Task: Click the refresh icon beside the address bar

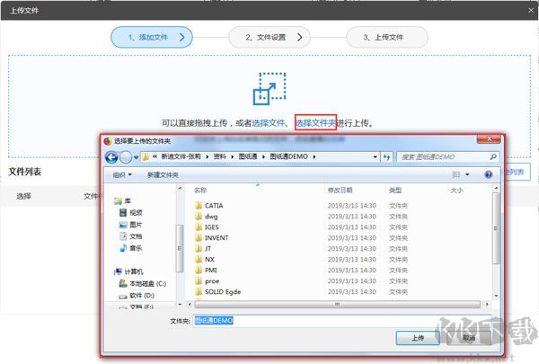Action: pyautogui.click(x=386, y=157)
